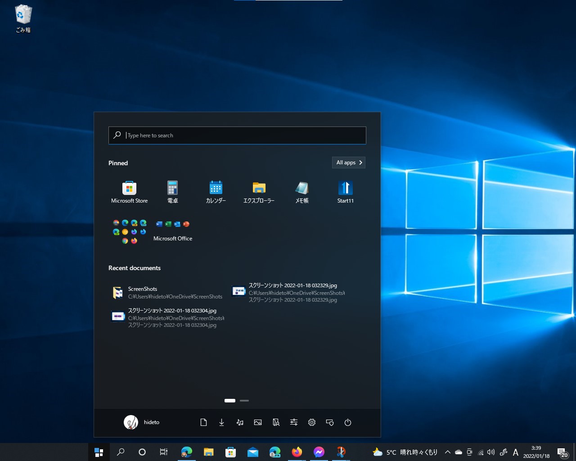Image resolution: width=576 pixels, height=461 pixels.
Task: Open File Explorer from the taskbar
Action: point(208,452)
